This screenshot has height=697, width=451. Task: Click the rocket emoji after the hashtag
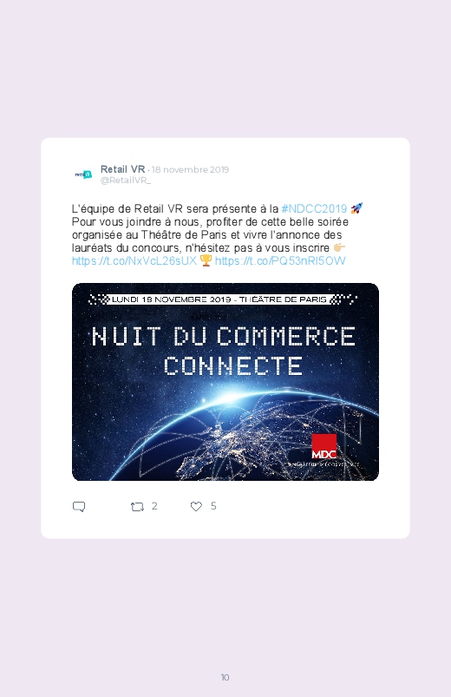tap(356, 208)
